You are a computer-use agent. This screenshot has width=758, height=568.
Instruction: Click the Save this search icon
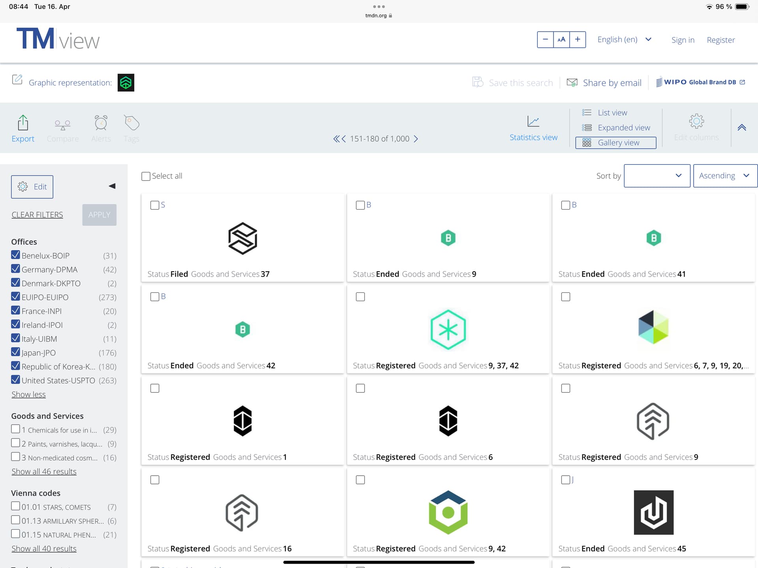(x=478, y=82)
